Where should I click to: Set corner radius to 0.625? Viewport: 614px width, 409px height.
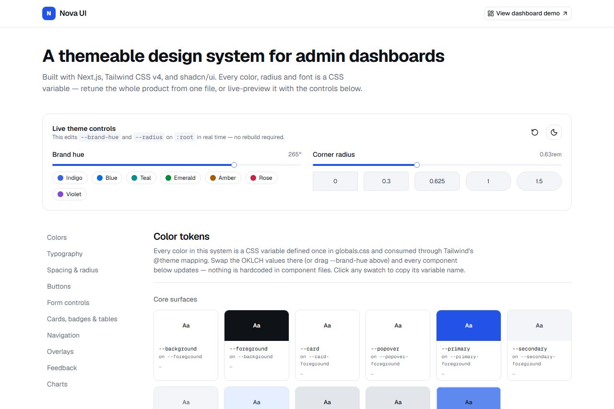click(x=437, y=181)
